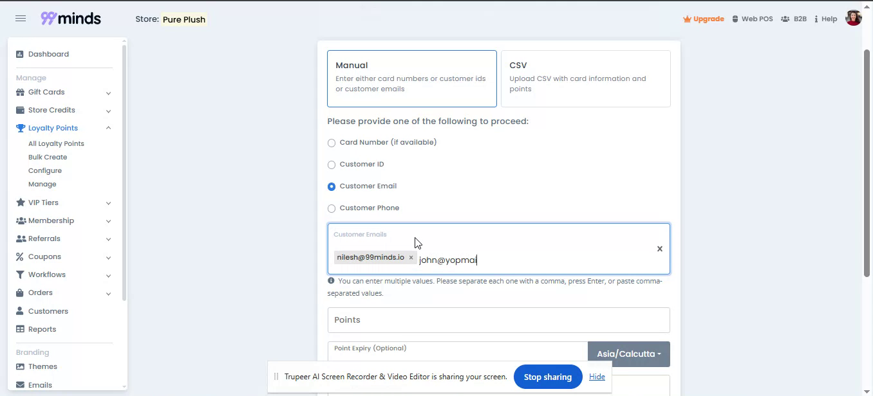Grab the sharing bar drag handle
Viewport: 873px width, 396px height.
point(276,377)
